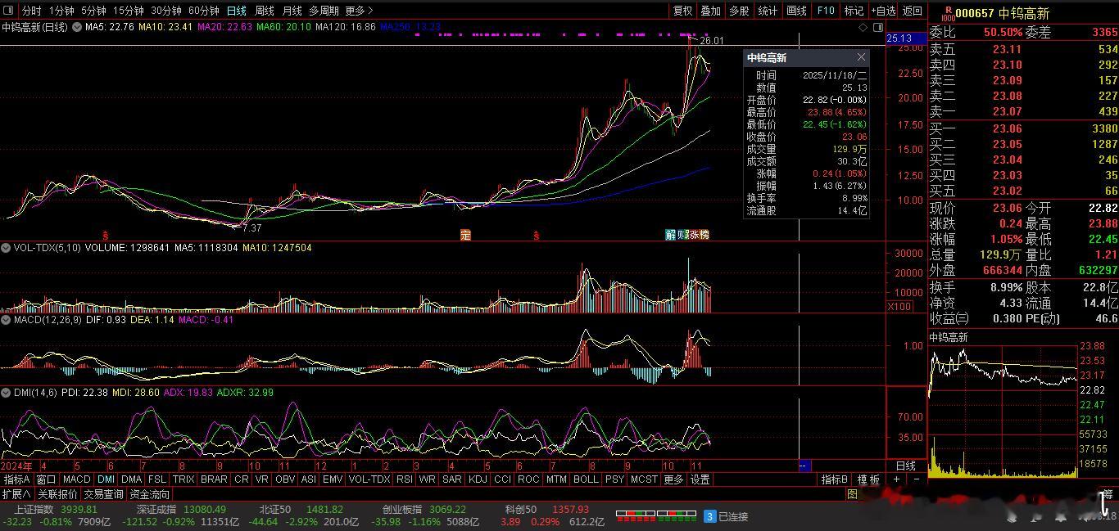Click the 复权 button
1119x531 pixels.
click(x=682, y=11)
